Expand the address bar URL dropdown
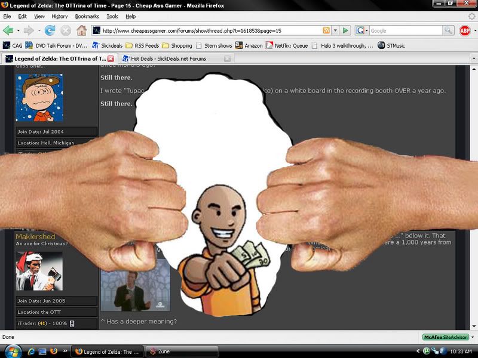 [x=335, y=30]
